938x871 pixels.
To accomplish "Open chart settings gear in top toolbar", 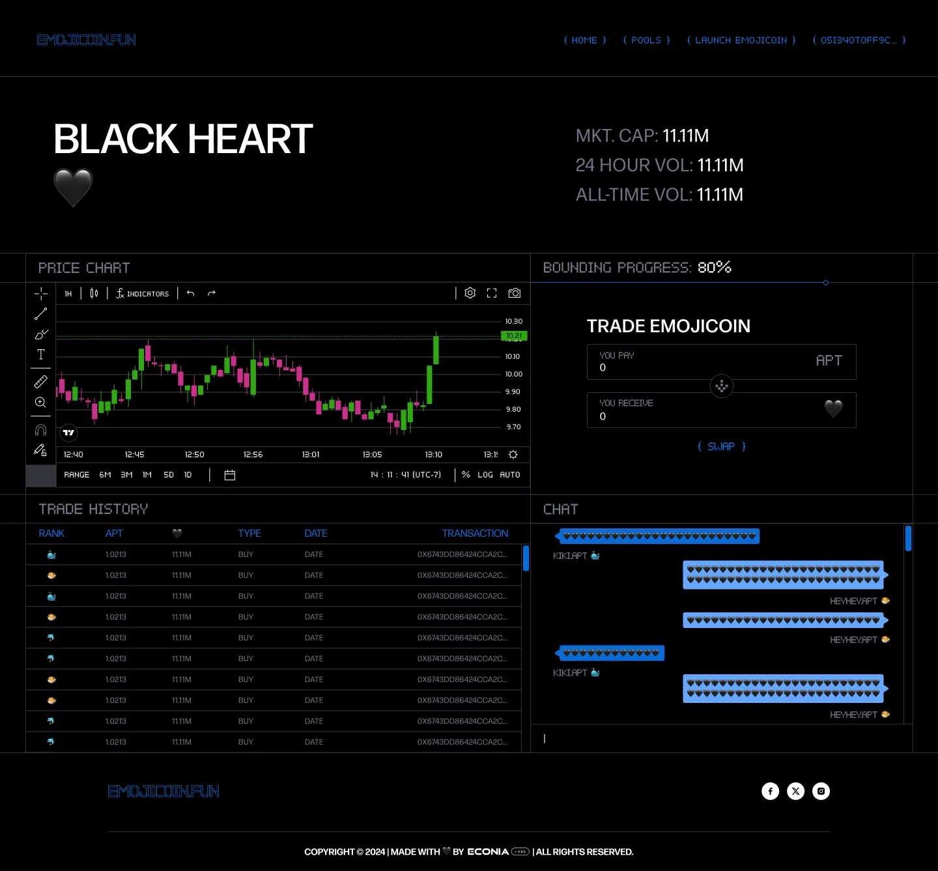I will point(470,293).
